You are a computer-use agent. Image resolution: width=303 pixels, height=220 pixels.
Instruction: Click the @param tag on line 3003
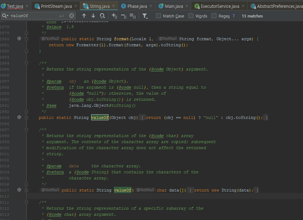[54, 166]
